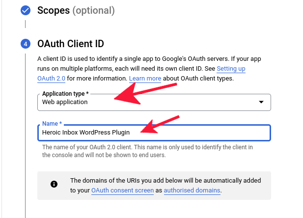Open the Application type dropdown arrow
This screenshot has width=303, height=218.
[261, 102]
